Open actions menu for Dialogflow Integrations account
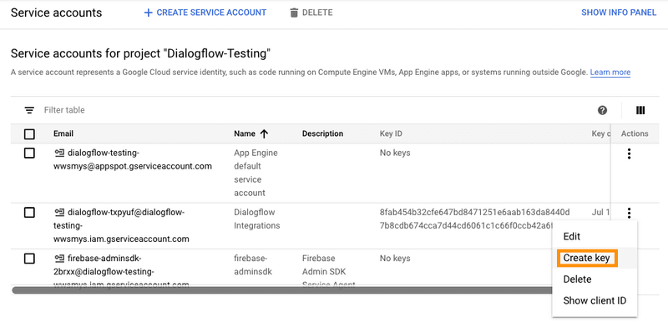 629,213
